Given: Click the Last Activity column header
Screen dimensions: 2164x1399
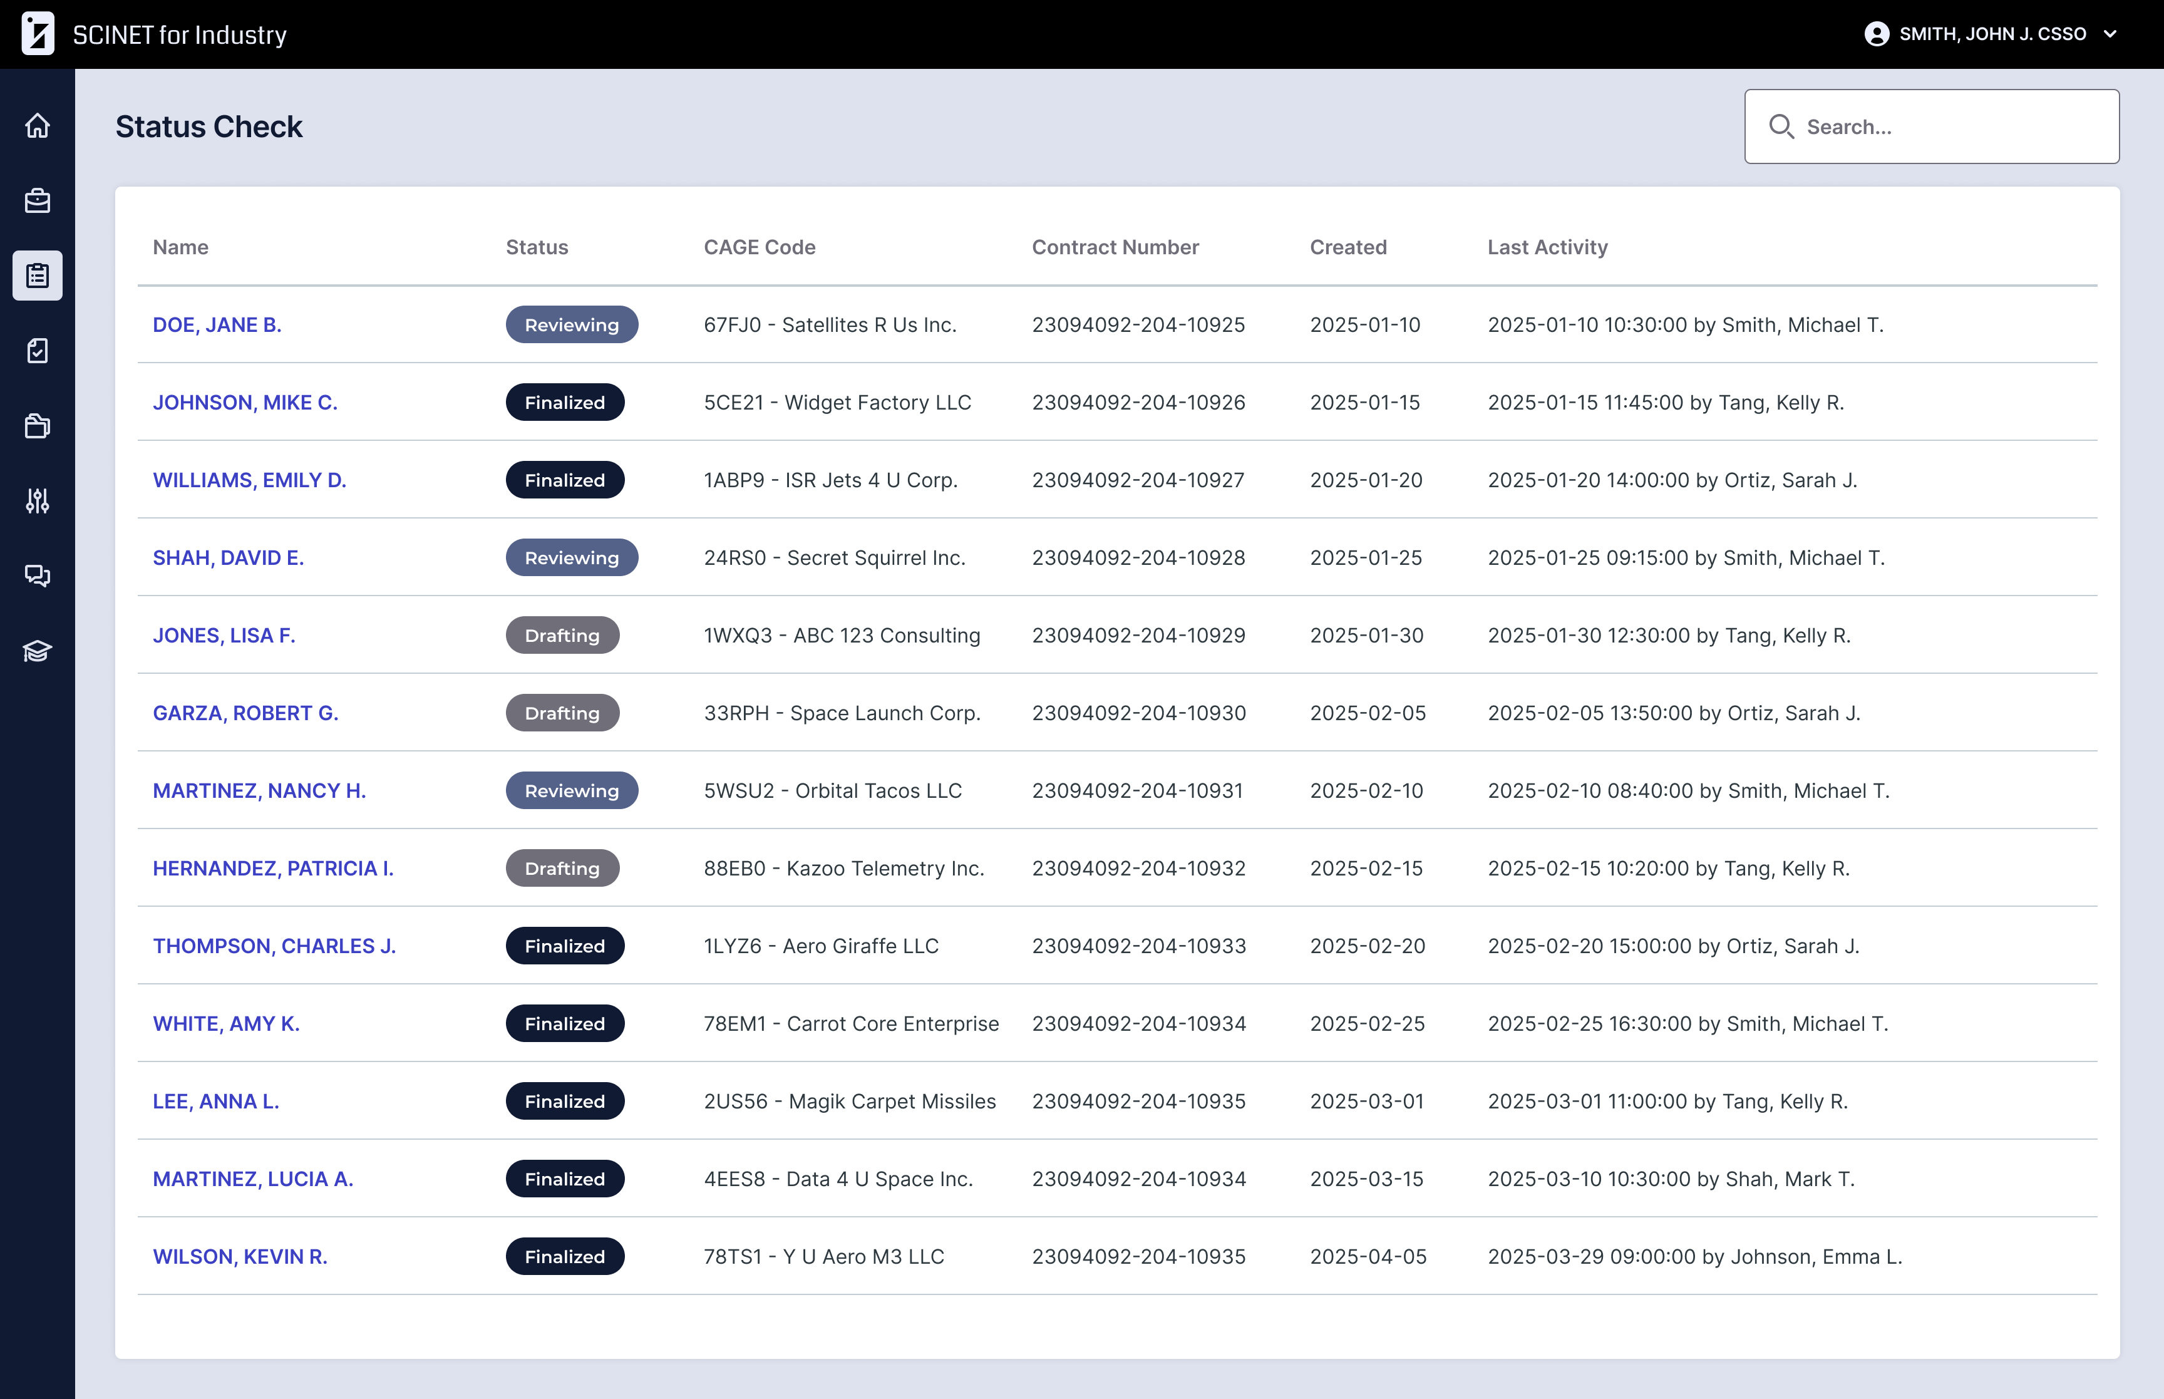Looking at the screenshot, I should click(1547, 247).
